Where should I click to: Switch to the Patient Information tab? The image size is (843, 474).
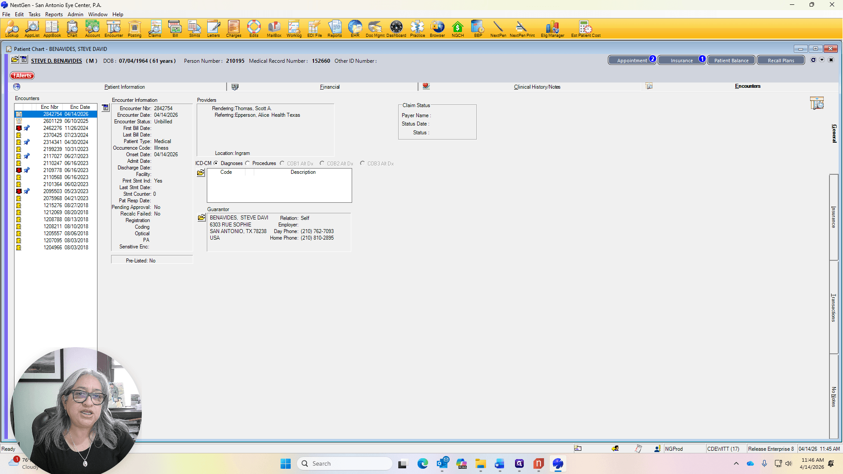(x=125, y=87)
